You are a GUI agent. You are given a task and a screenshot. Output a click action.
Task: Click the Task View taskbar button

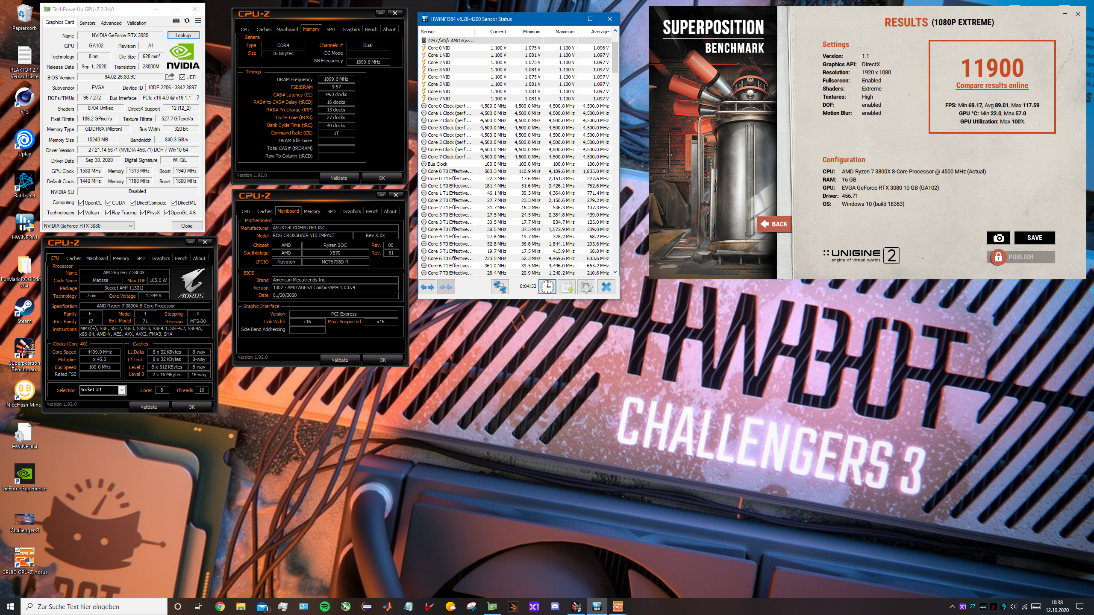pos(198,606)
